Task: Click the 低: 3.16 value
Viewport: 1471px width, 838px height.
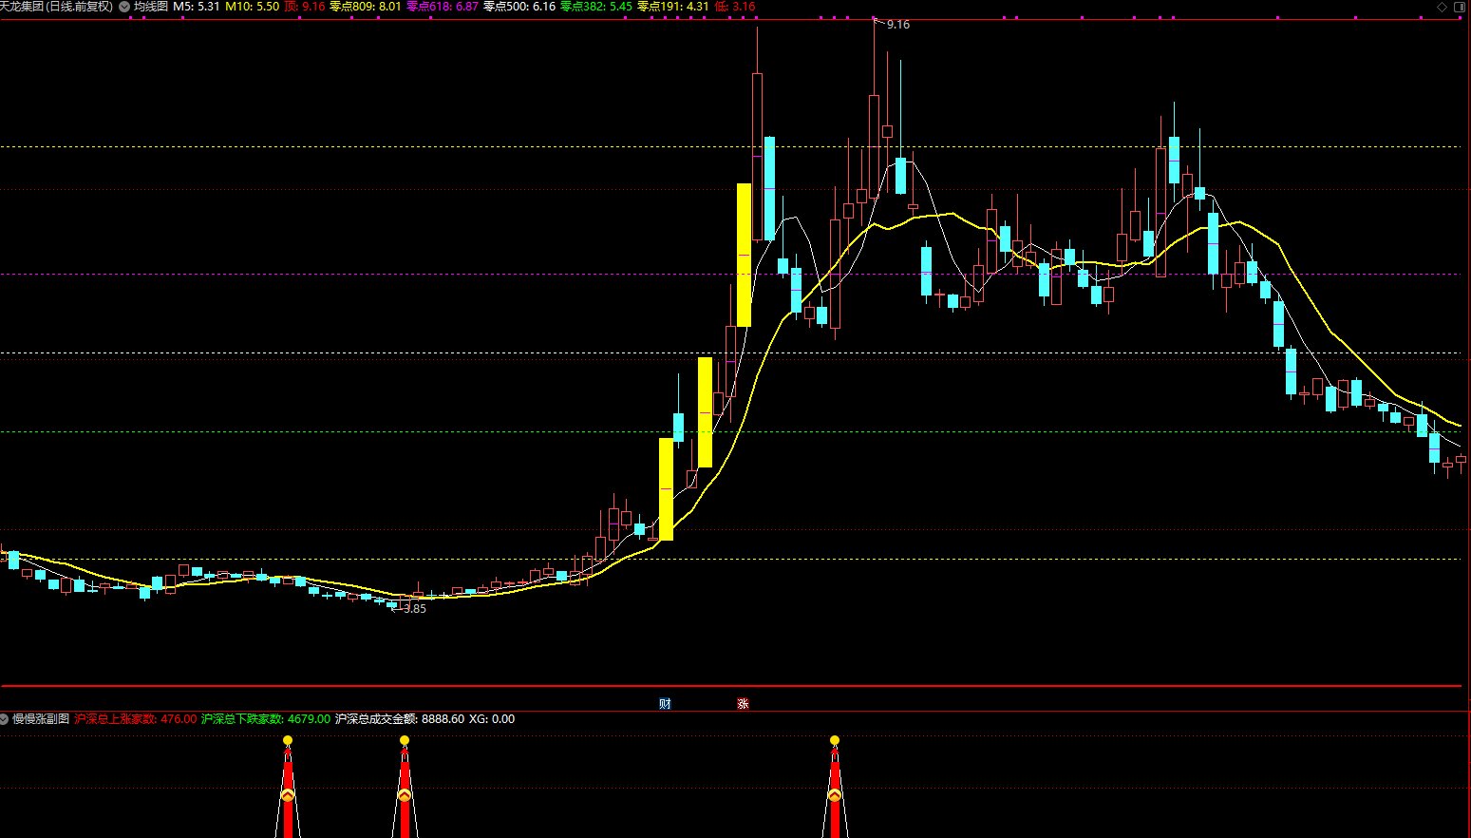Action: (x=735, y=7)
